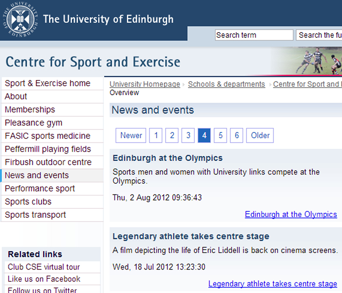342x293 pixels.
Task: Open Firbush outdoor centre page
Action: (x=52, y=162)
